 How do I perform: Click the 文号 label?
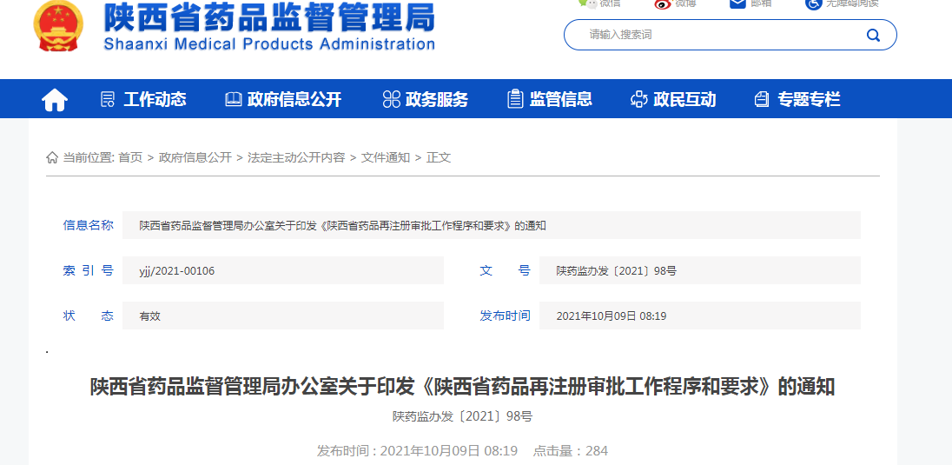tap(505, 270)
